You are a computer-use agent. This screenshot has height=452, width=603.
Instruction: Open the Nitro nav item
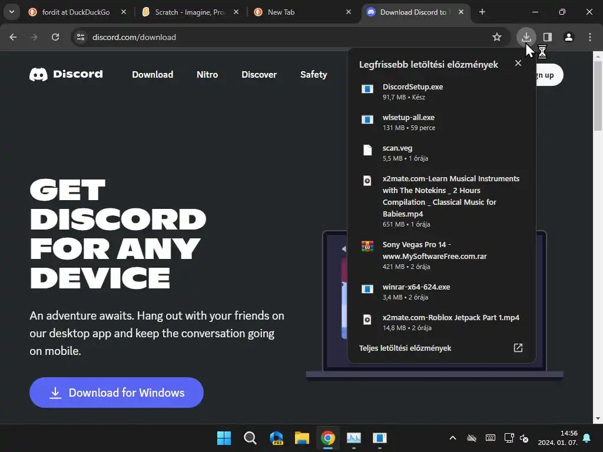[x=207, y=75]
